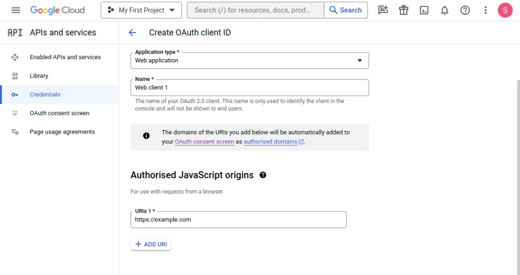The image size is (520, 275).
Task: Click the Cloud Shell terminal icon
Action: click(x=424, y=10)
